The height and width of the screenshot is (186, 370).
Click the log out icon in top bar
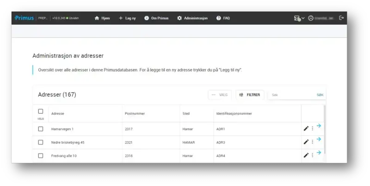341,18
